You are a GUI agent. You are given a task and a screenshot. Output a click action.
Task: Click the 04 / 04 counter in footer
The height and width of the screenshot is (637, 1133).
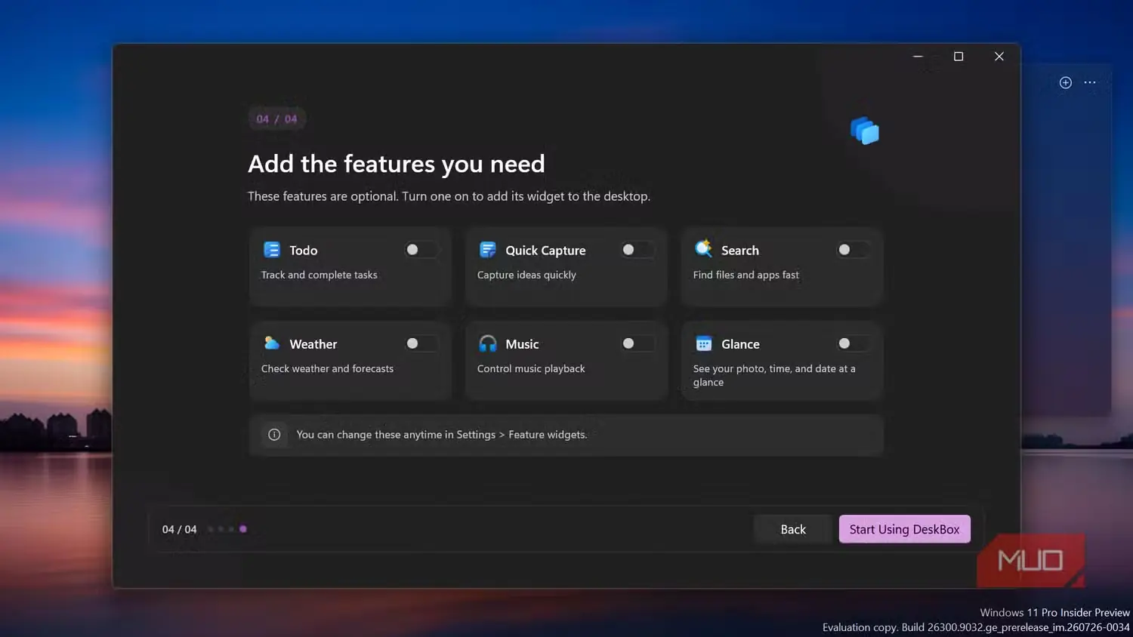179,529
